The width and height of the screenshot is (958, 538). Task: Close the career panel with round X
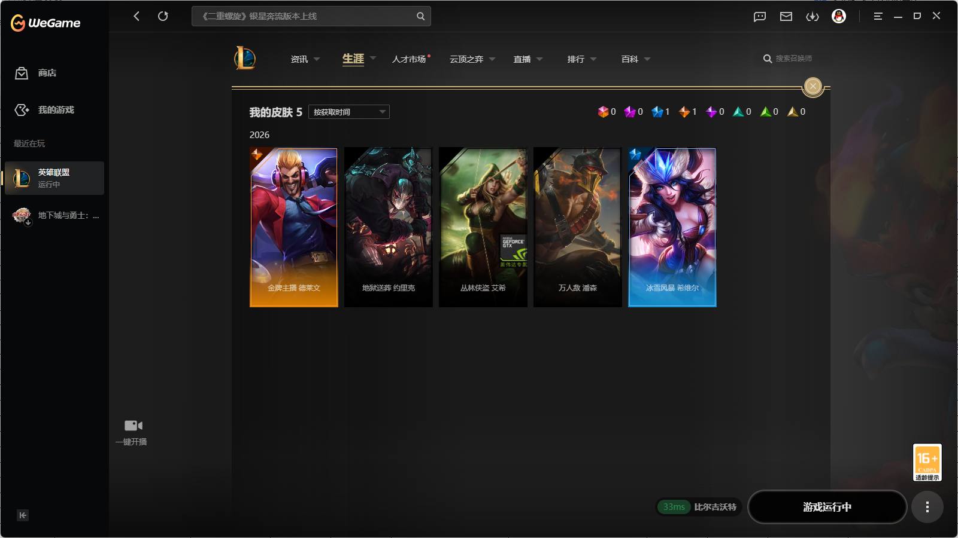pyautogui.click(x=813, y=86)
